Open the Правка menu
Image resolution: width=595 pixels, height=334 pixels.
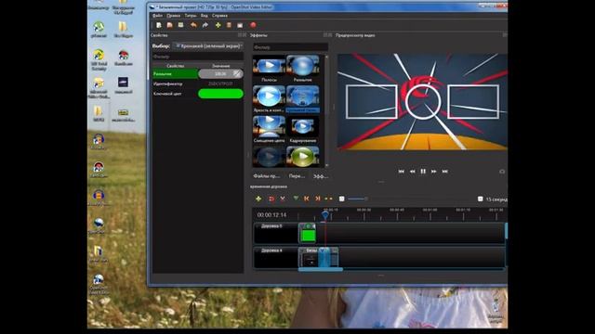pos(174,16)
